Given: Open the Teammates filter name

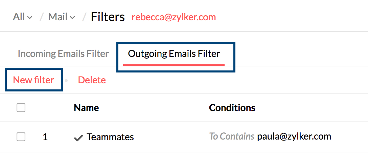Looking at the screenshot, I should (110, 137).
